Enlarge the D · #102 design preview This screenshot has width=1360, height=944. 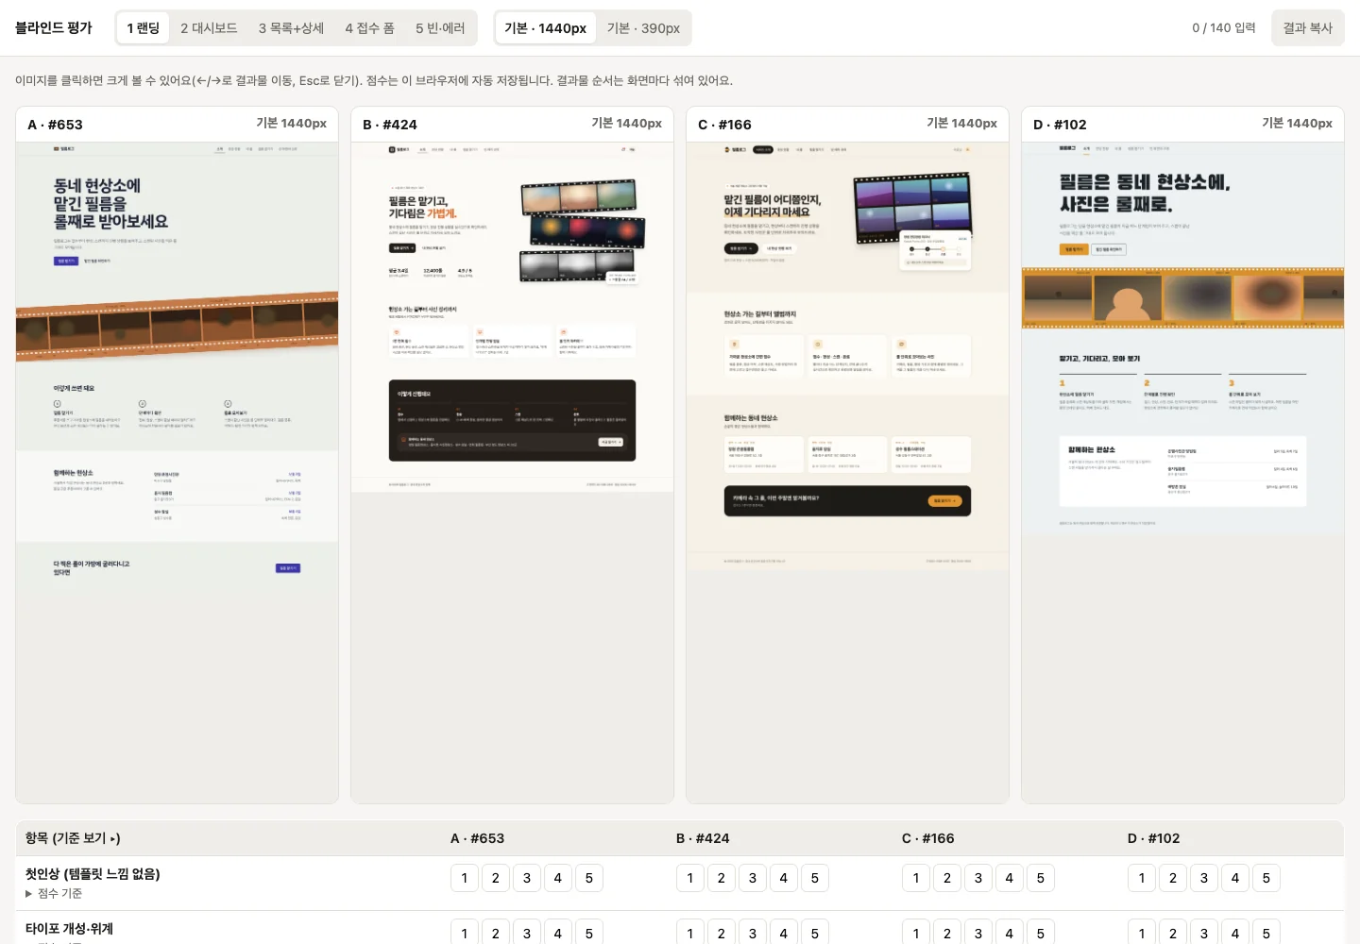click(1182, 472)
